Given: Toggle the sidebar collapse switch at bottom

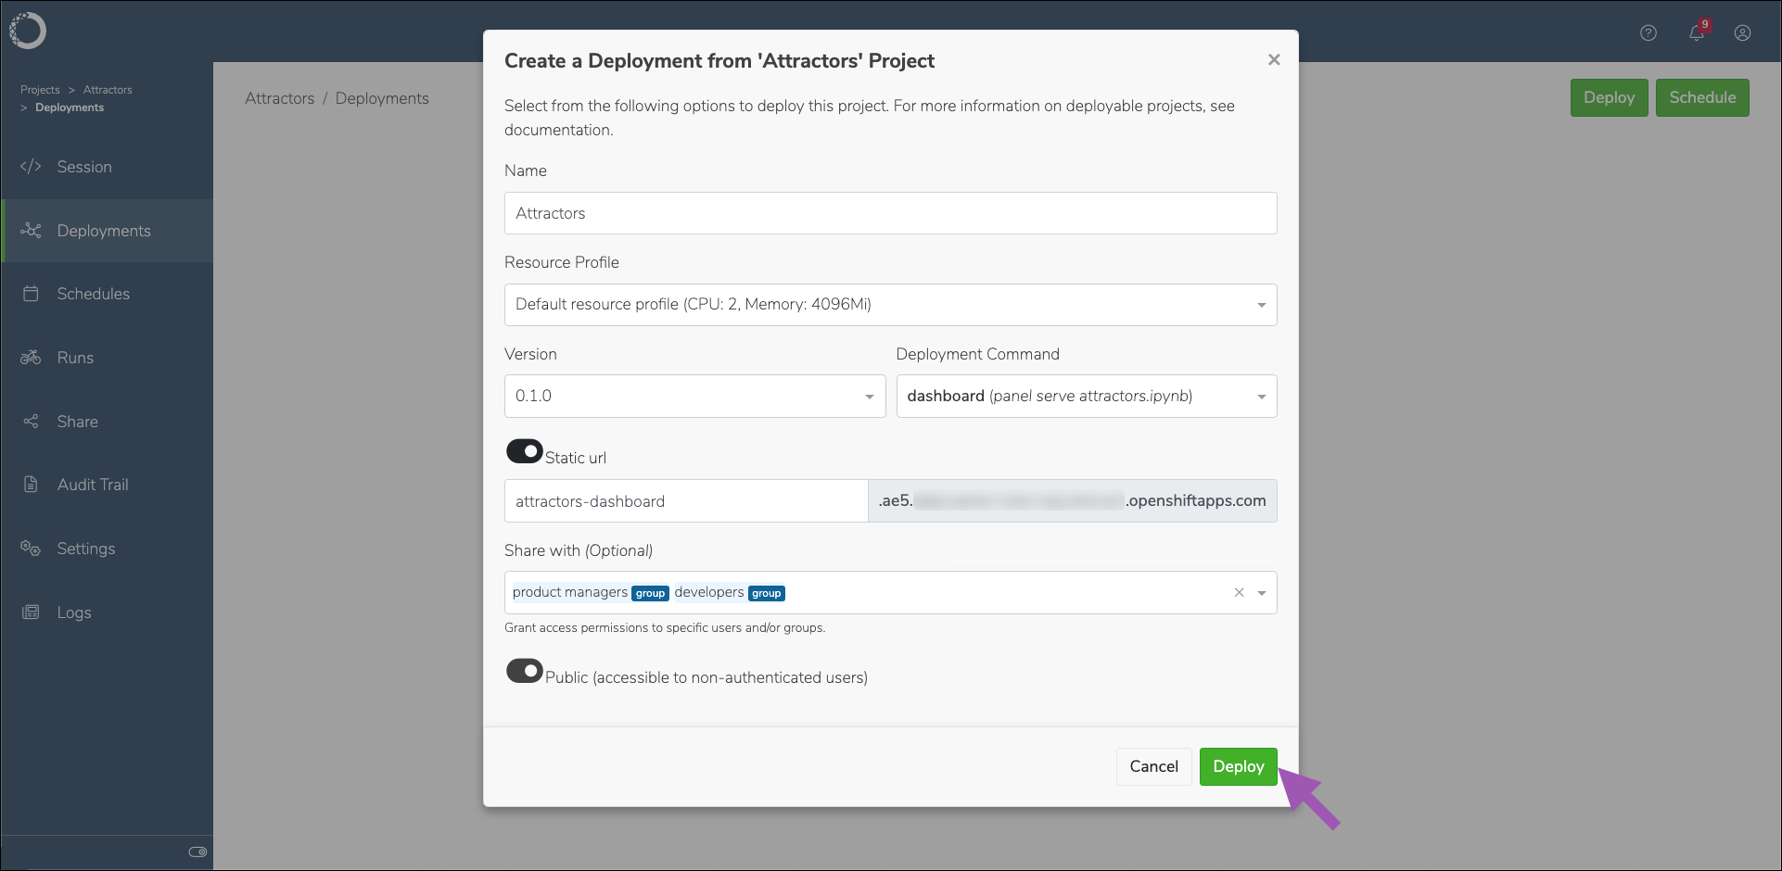Looking at the screenshot, I should [197, 852].
